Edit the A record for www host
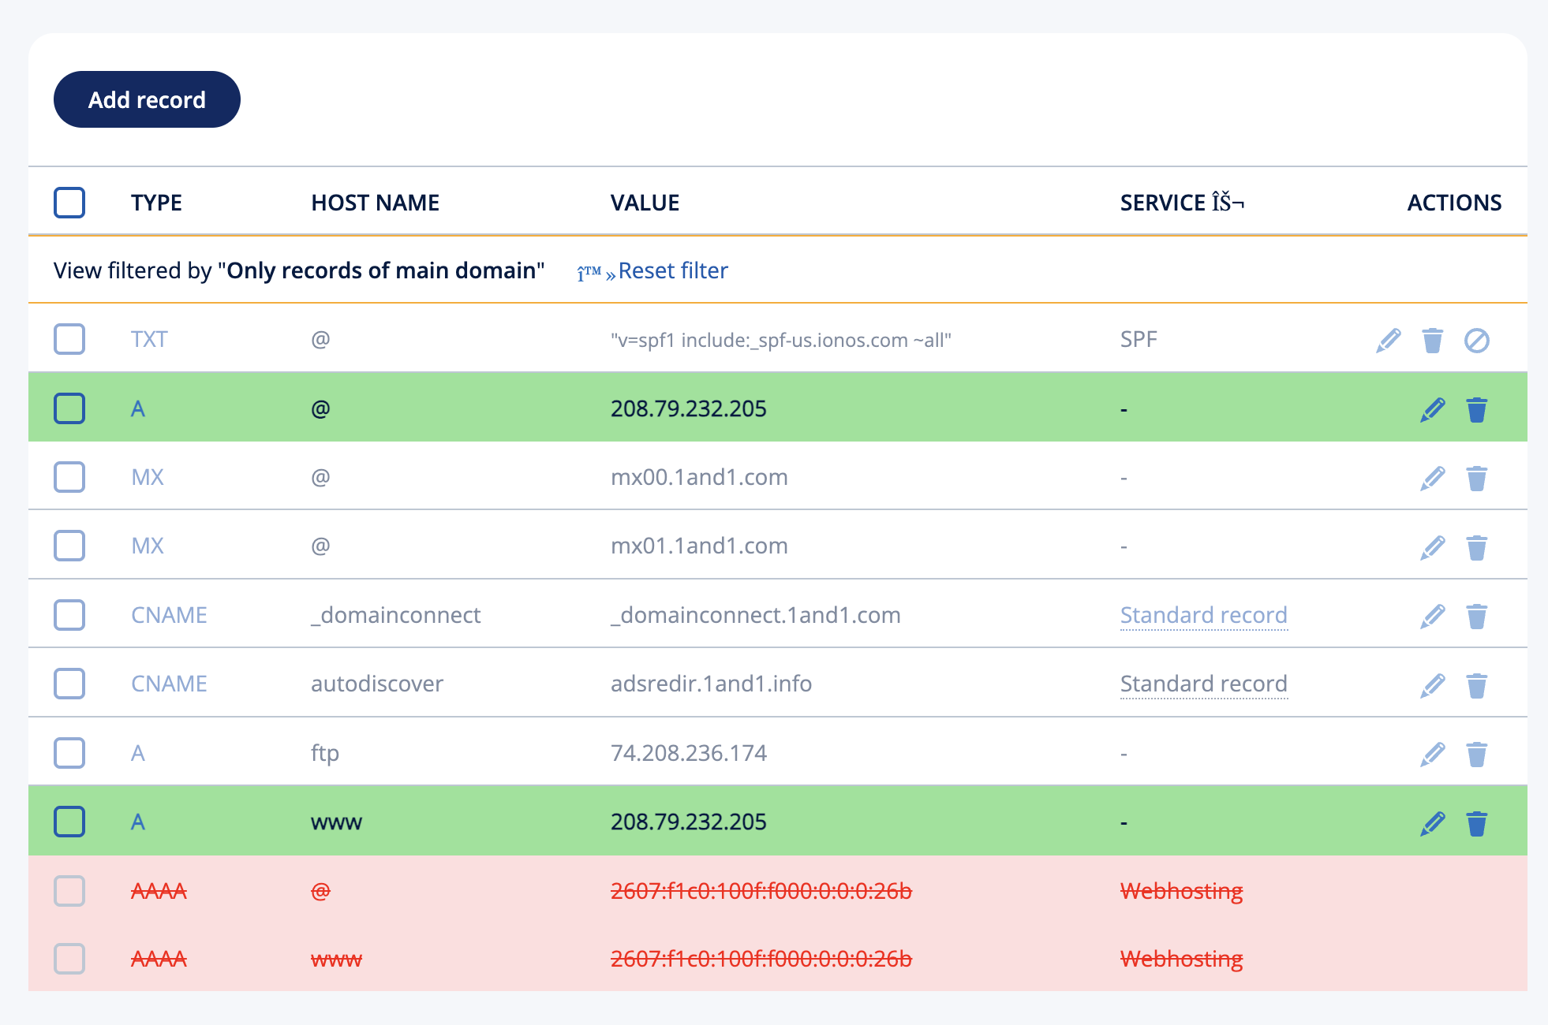Image resolution: width=1548 pixels, height=1025 pixels. tap(1432, 824)
